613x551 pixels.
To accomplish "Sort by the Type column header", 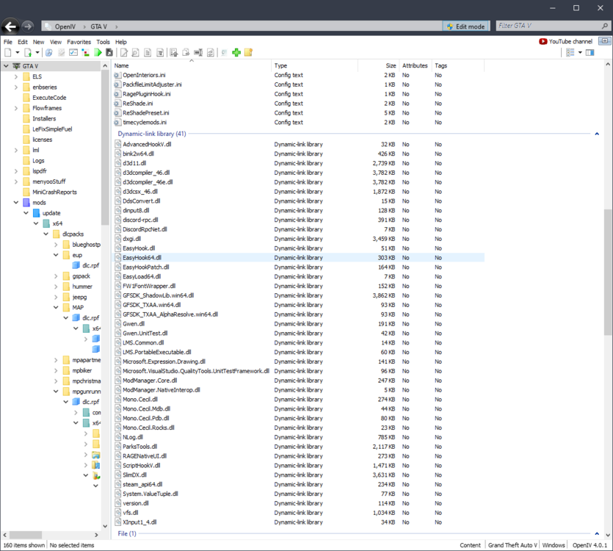I will point(315,65).
